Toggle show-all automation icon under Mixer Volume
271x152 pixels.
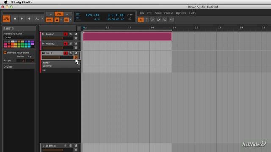(44, 70)
